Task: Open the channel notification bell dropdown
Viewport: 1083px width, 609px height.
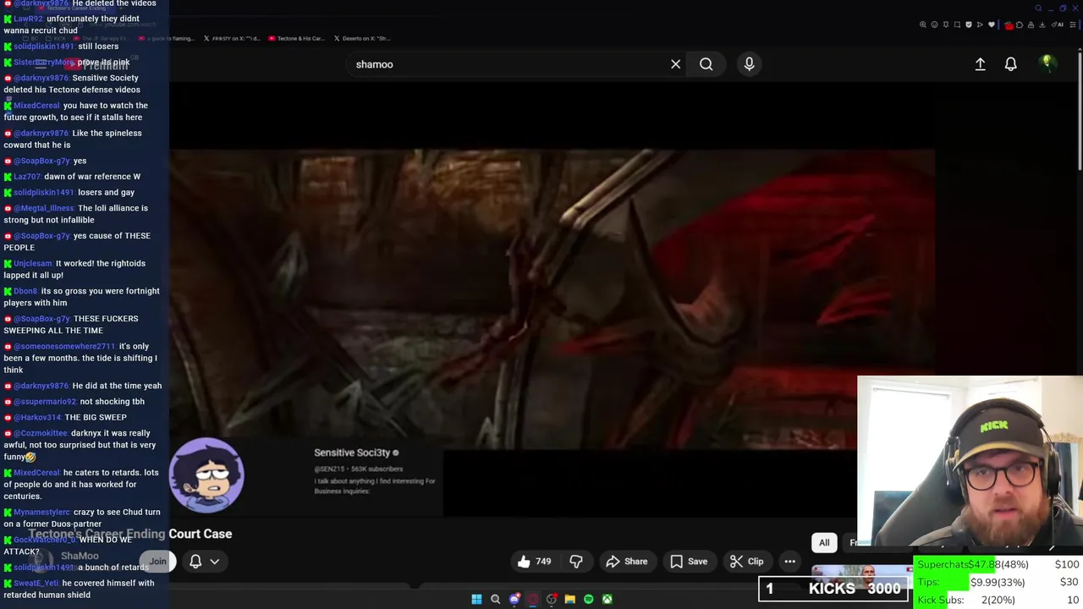Action: point(204,561)
